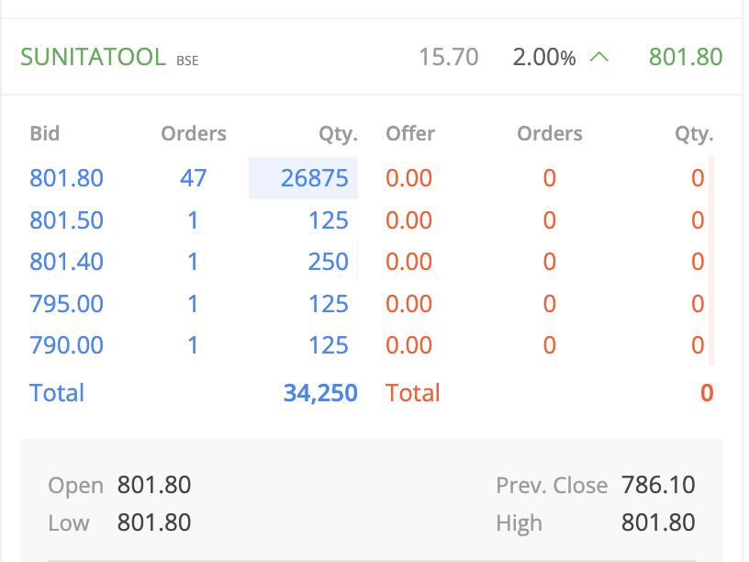Open the SUNITATOOL stock name link
The height and width of the screenshot is (562, 749).
[x=93, y=57]
